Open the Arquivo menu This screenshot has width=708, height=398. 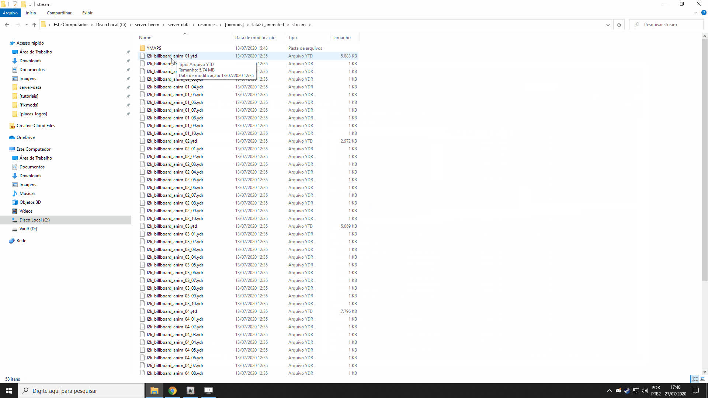click(10, 13)
